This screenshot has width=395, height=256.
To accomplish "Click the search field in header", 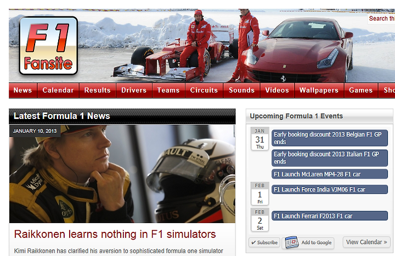I will coord(381,19).
